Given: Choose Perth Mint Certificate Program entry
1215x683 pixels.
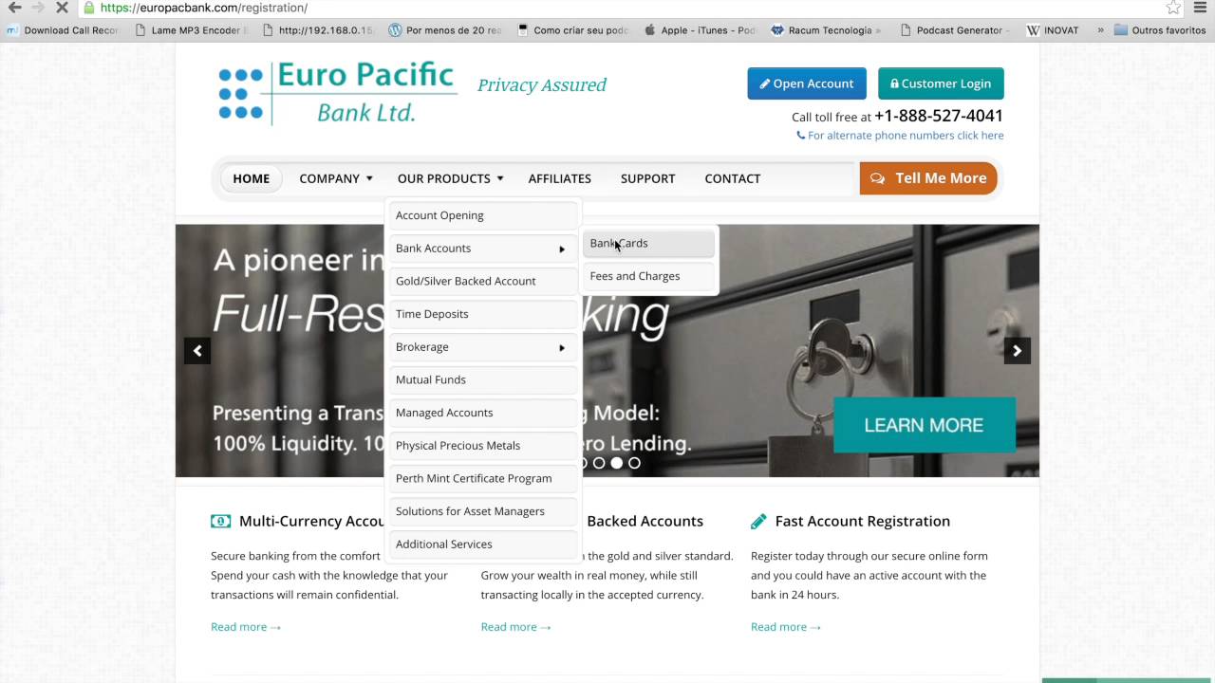Looking at the screenshot, I should coord(483,478).
